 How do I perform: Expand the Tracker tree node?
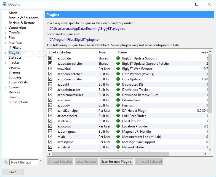click(5, 63)
